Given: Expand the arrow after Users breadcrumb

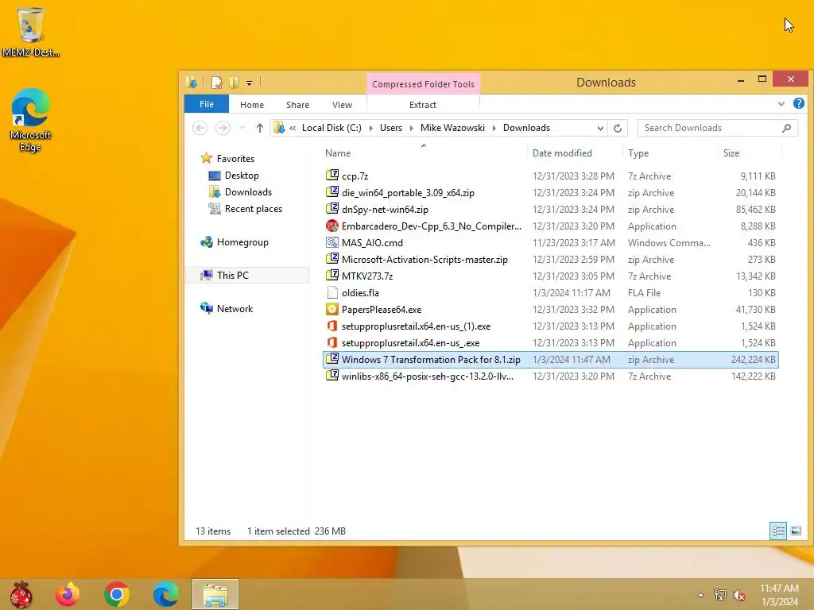Looking at the screenshot, I should pyautogui.click(x=411, y=128).
